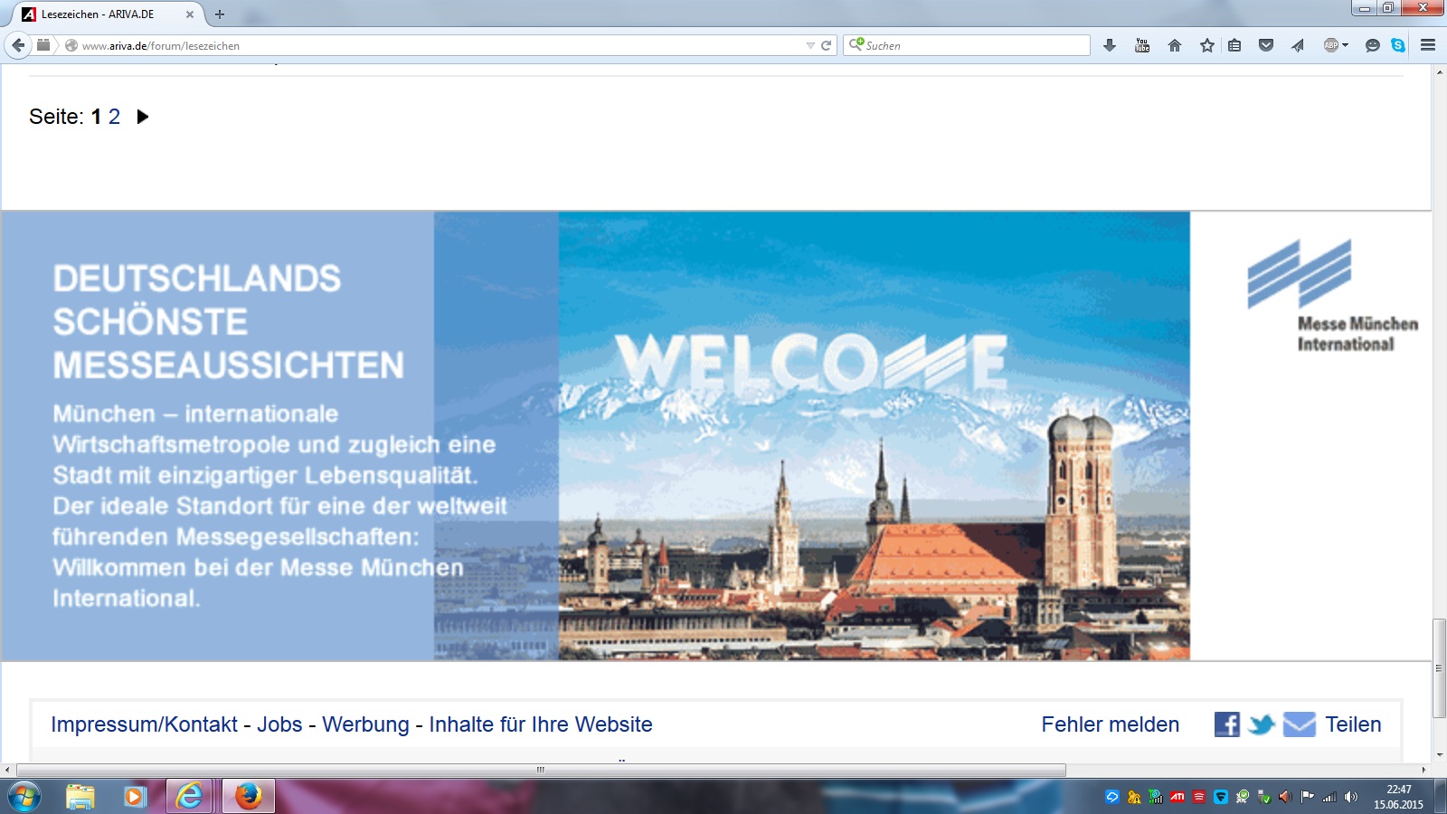Open the Werbung link
This screenshot has height=814, width=1447.
(x=365, y=724)
